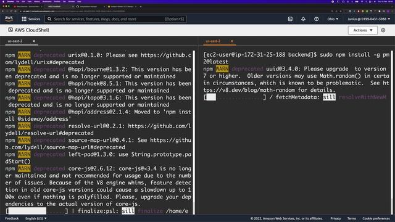The width and height of the screenshot is (395, 222).
Task: Close the right us-east-2 terminal tab
Action: [232, 41]
